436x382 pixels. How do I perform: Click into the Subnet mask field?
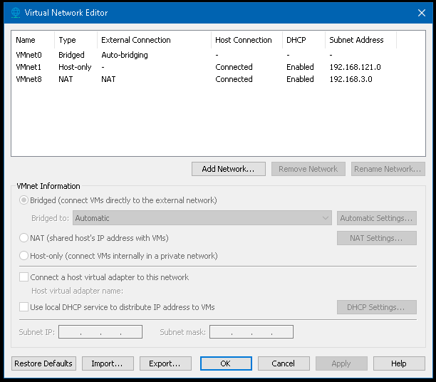tap(251, 332)
